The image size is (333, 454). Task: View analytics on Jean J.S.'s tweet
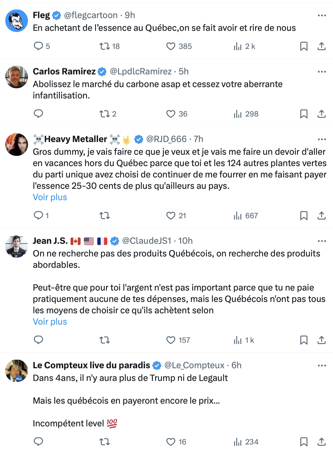[x=238, y=340]
